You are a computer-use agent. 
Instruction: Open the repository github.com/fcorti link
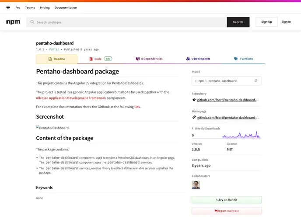click(228, 100)
